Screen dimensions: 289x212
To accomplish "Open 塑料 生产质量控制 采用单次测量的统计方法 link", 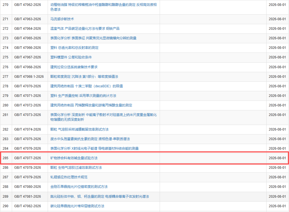I will 83,96.
